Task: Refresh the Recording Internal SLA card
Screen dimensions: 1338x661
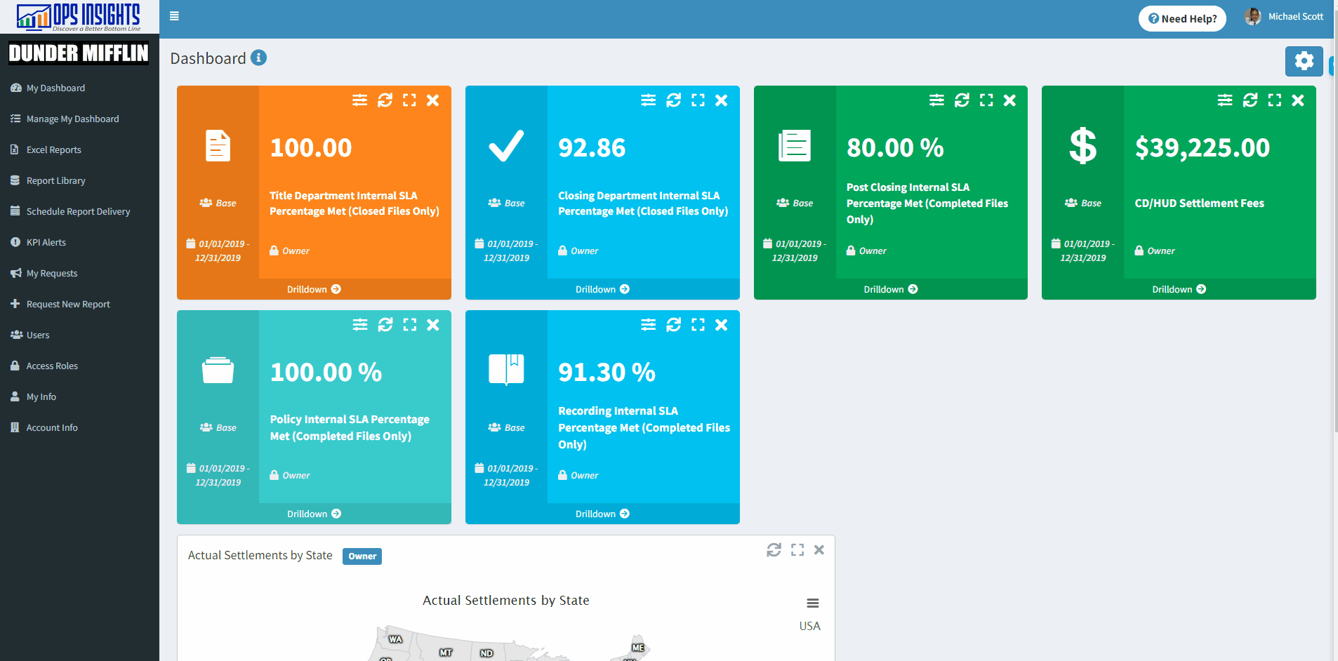Action: (x=673, y=325)
